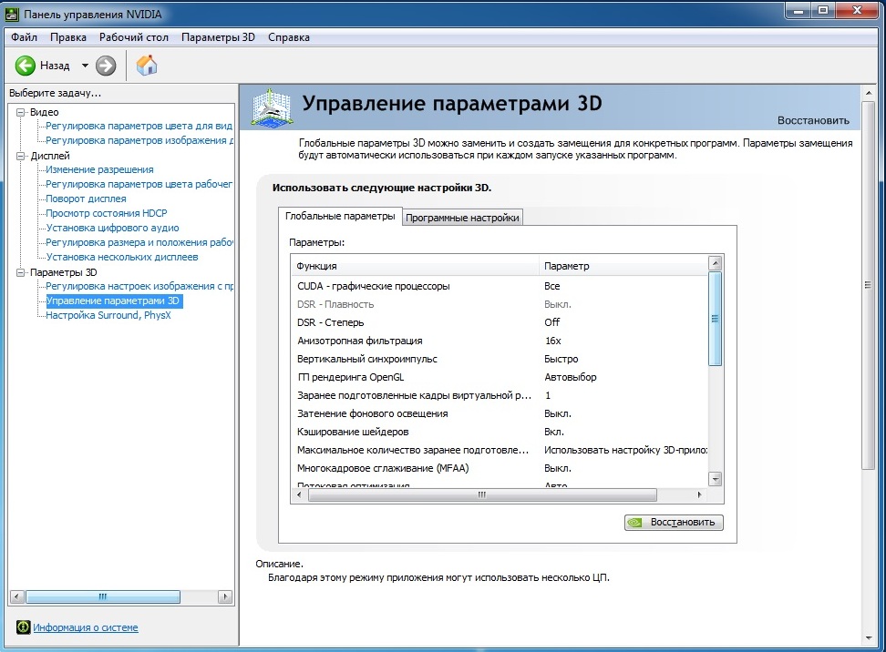The width and height of the screenshot is (886, 652).
Task: Select the ГП рендеринга OpenGL row
Action: click(500, 377)
